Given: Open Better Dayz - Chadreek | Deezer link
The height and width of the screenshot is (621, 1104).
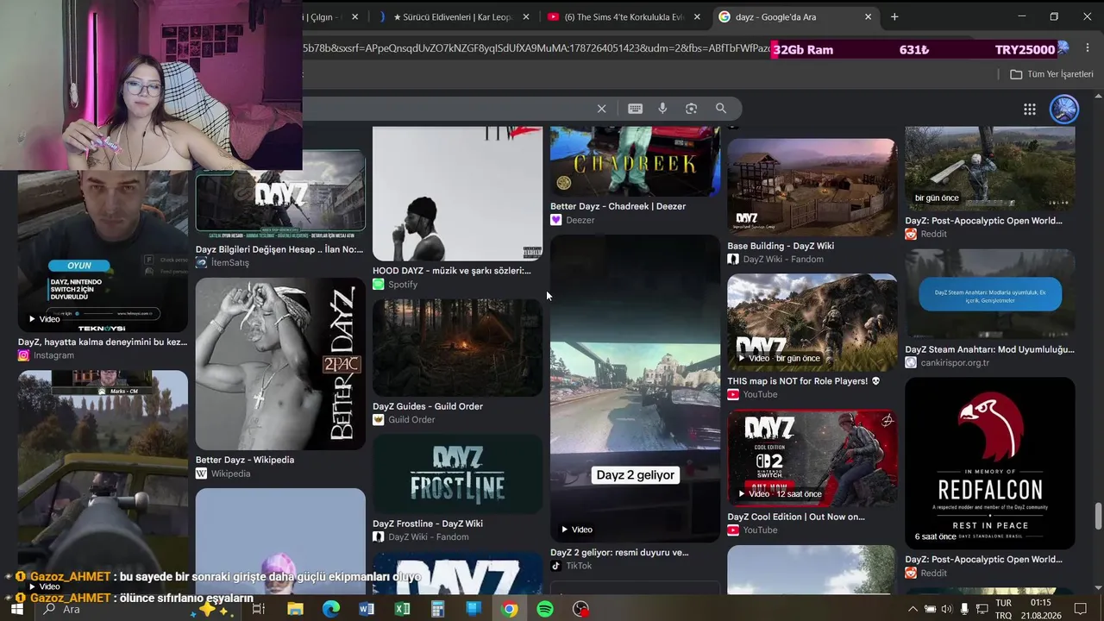Looking at the screenshot, I should pyautogui.click(x=618, y=206).
